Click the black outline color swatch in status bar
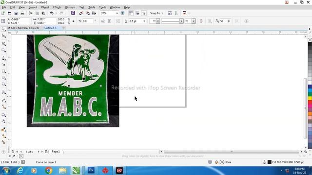 click(x=269, y=162)
